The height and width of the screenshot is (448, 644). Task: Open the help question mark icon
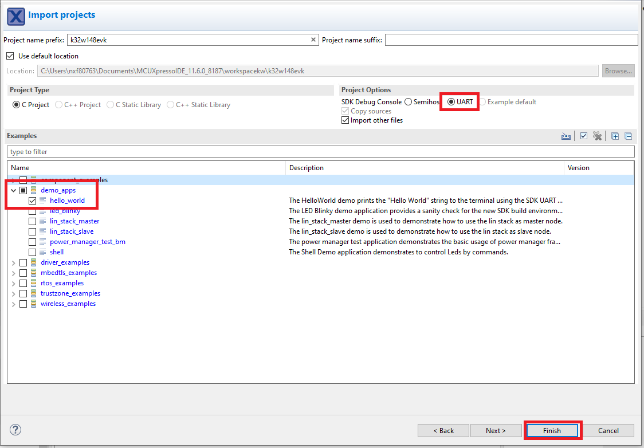click(x=15, y=430)
